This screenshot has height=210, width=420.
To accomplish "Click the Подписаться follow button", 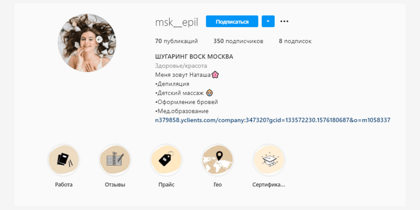I will click(x=232, y=21).
